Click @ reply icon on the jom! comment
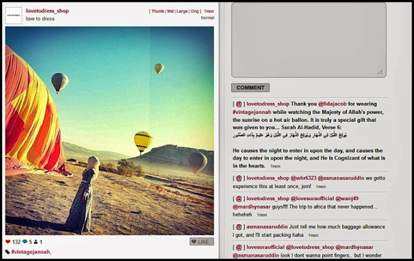 pos(239,178)
